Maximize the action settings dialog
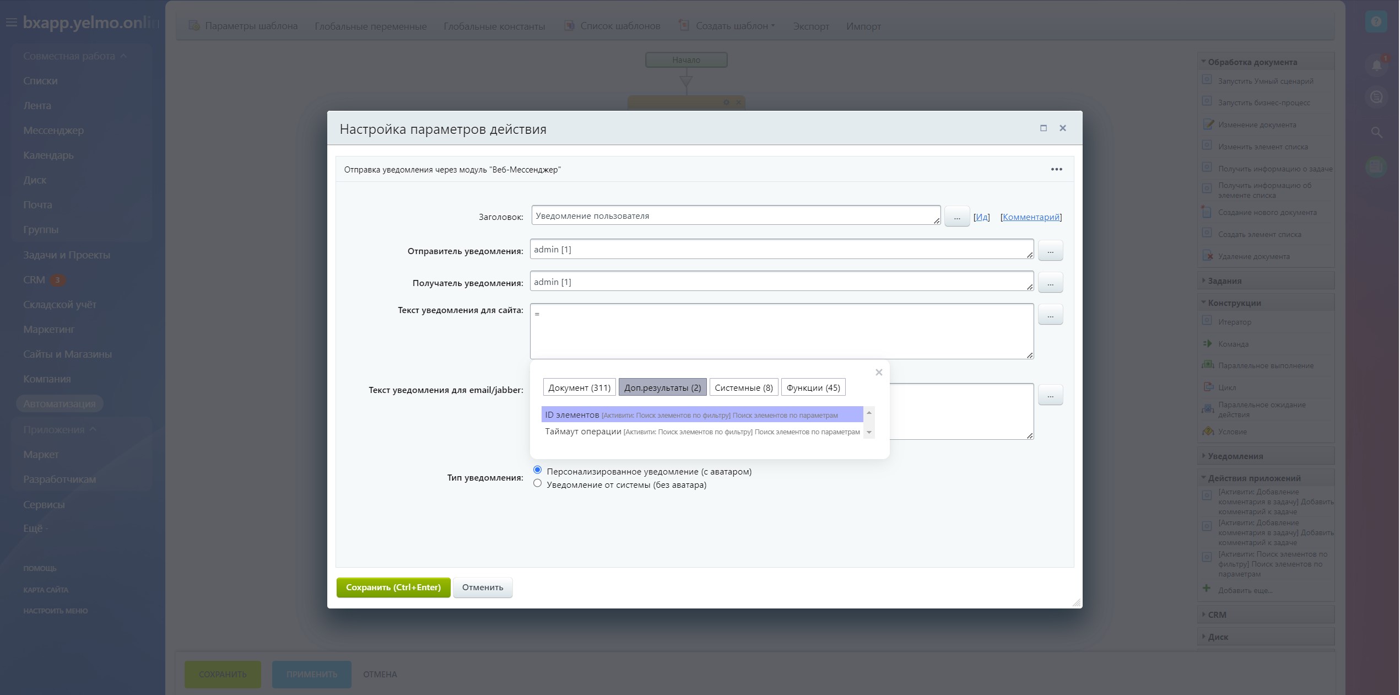Image resolution: width=1400 pixels, height=695 pixels. [x=1042, y=128]
